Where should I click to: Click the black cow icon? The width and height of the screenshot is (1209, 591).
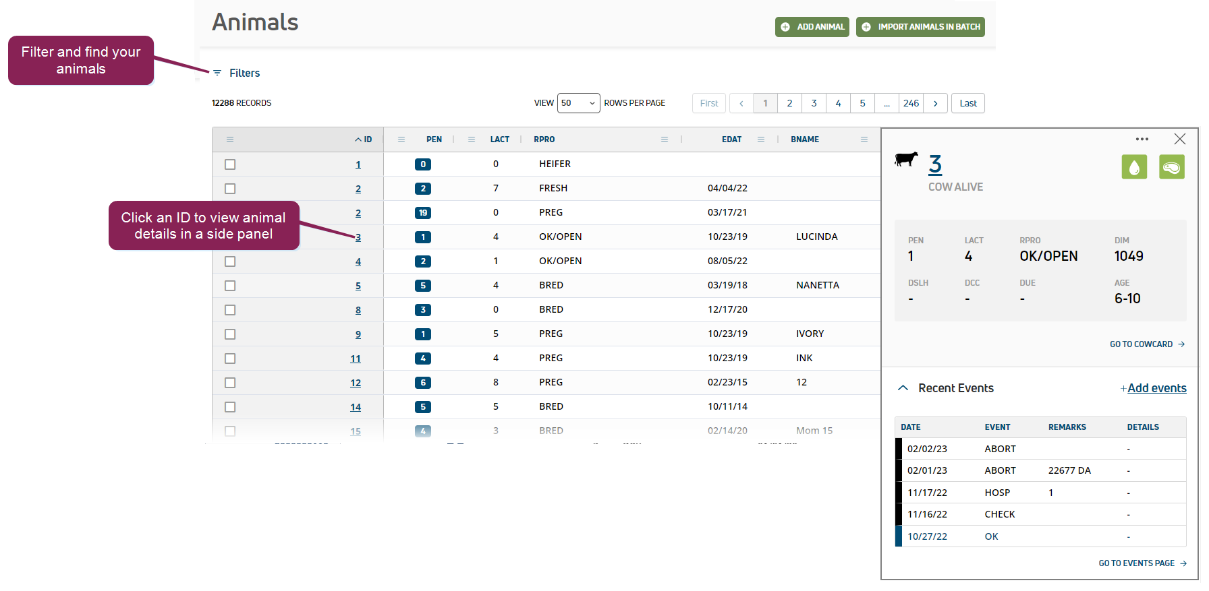tap(906, 159)
